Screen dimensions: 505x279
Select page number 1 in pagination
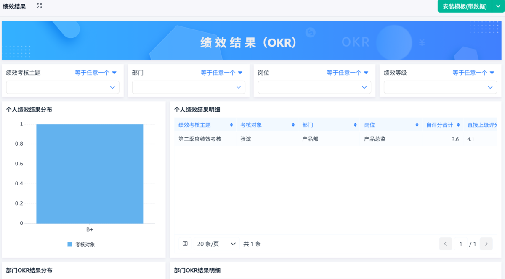[x=460, y=244]
